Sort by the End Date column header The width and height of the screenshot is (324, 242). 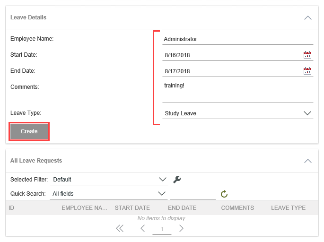tap(182, 207)
